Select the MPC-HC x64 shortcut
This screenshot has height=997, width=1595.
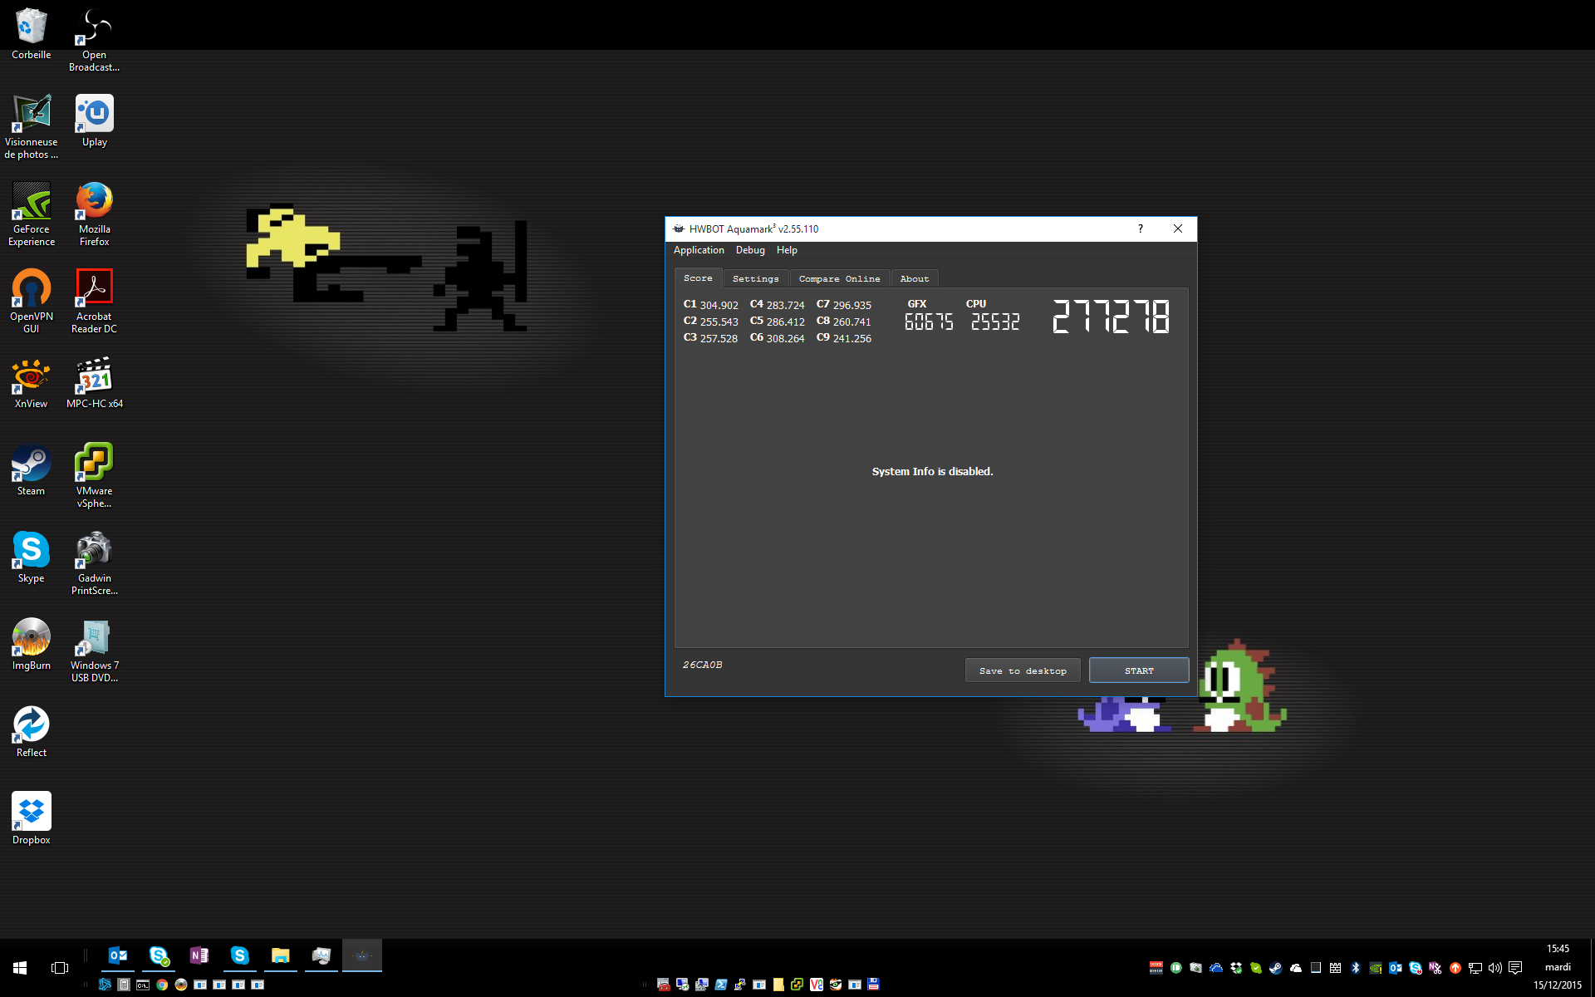(95, 383)
